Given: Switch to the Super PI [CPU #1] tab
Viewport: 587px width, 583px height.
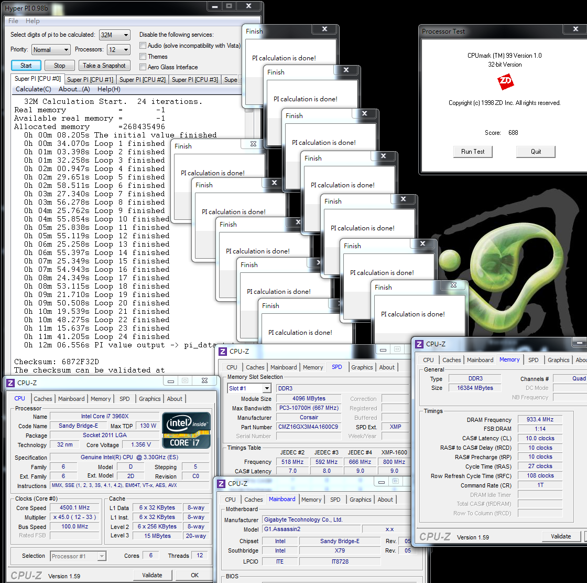Looking at the screenshot, I should point(90,79).
